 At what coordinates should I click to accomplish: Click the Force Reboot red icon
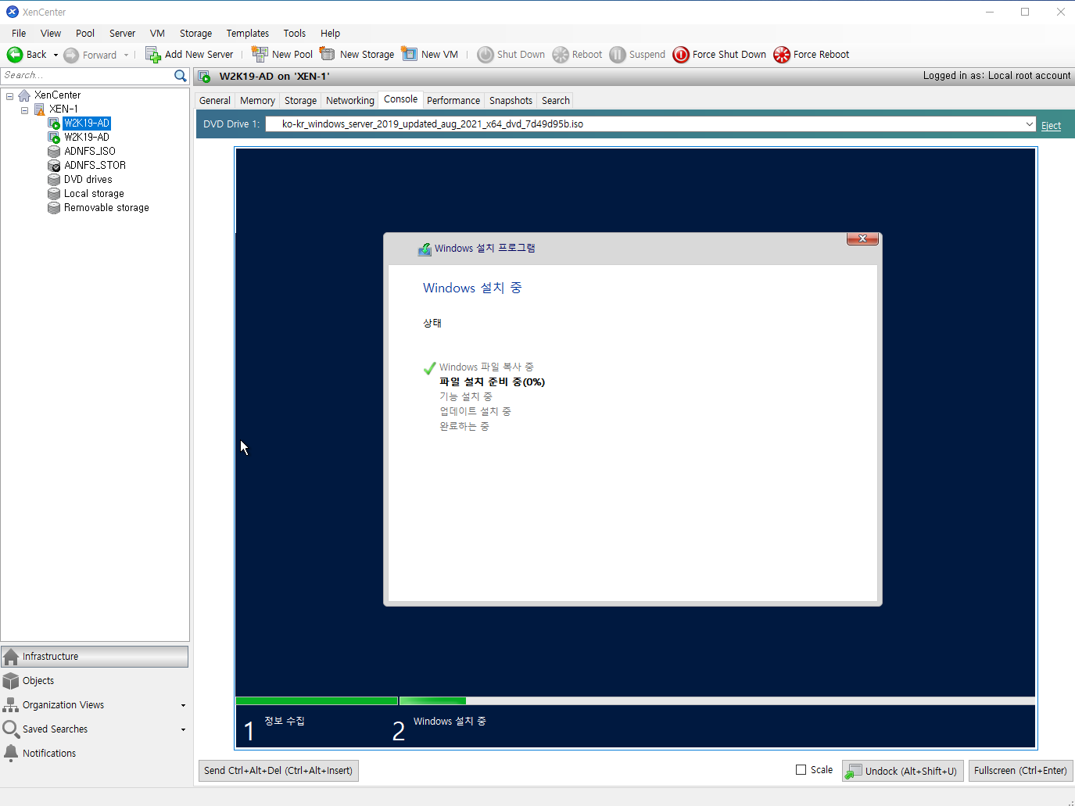[x=782, y=55]
